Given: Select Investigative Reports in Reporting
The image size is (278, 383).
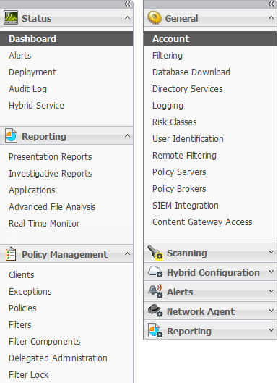Looking at the screenshot, I should [x=51, y=174].
